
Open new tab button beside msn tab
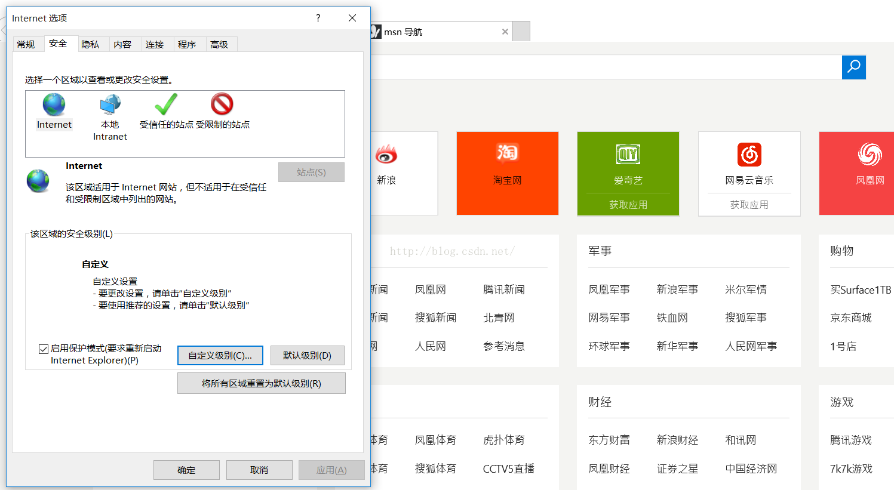point(521,31)
